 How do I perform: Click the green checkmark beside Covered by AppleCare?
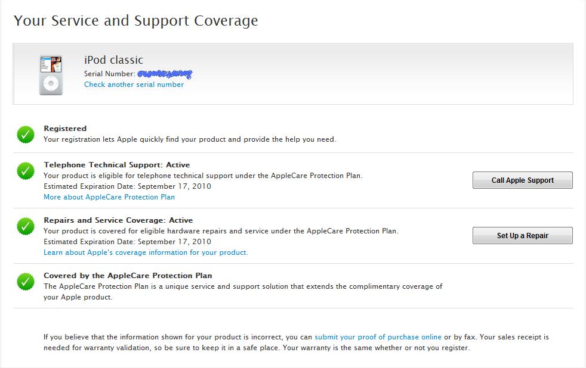[25, 282]
